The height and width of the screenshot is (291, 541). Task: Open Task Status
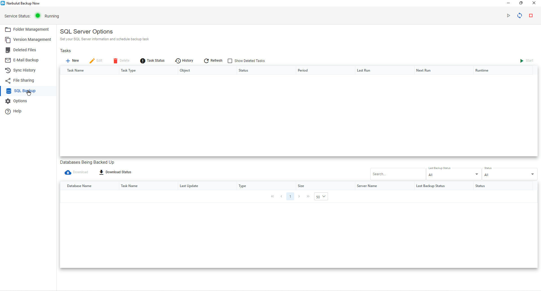(x=152, y=61)
